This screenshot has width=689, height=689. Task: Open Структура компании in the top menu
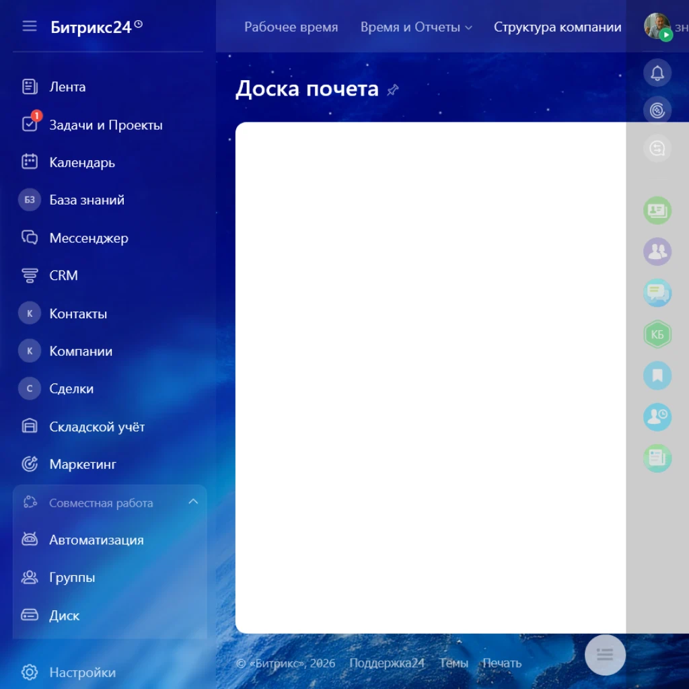[x=556, y=28]
